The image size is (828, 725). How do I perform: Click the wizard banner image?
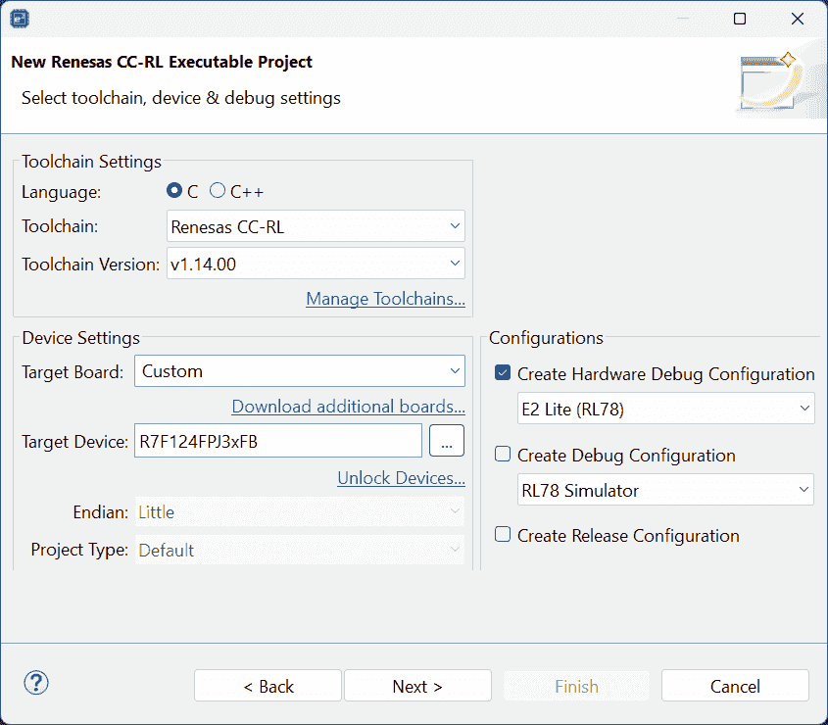click(770, 80)
